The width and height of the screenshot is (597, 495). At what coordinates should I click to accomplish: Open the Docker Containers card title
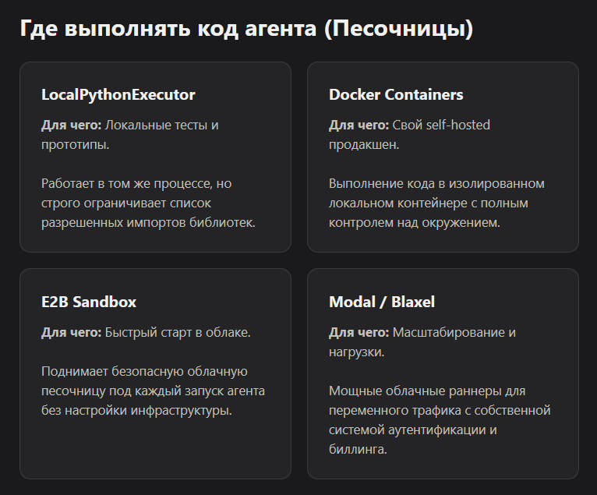(396, 94)
